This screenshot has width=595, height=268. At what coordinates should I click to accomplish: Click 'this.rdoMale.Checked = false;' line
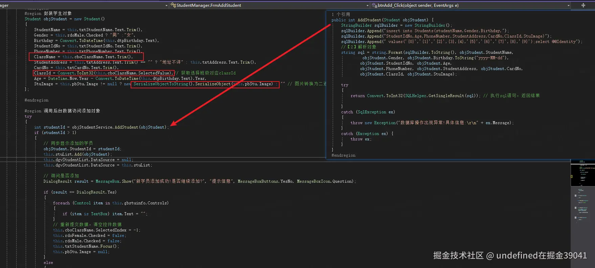(87, 241)
